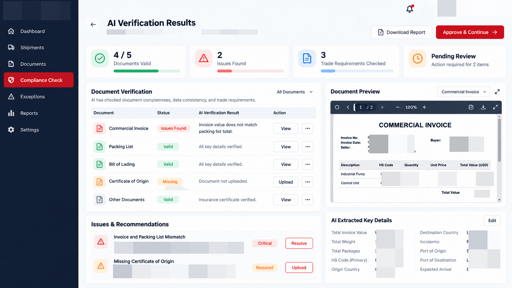Click Approve & Continue button

[470, 32]
